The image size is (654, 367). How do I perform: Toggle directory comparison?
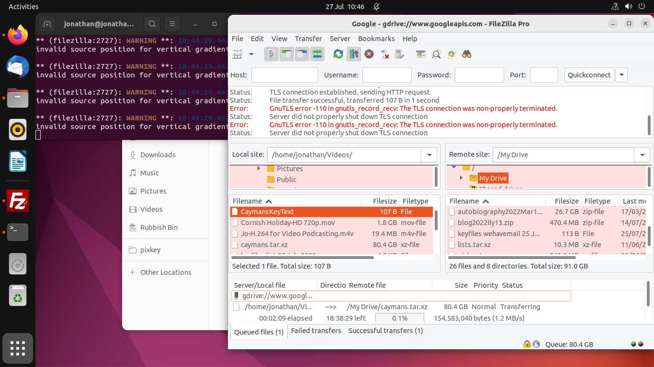[x=436, y=54]
